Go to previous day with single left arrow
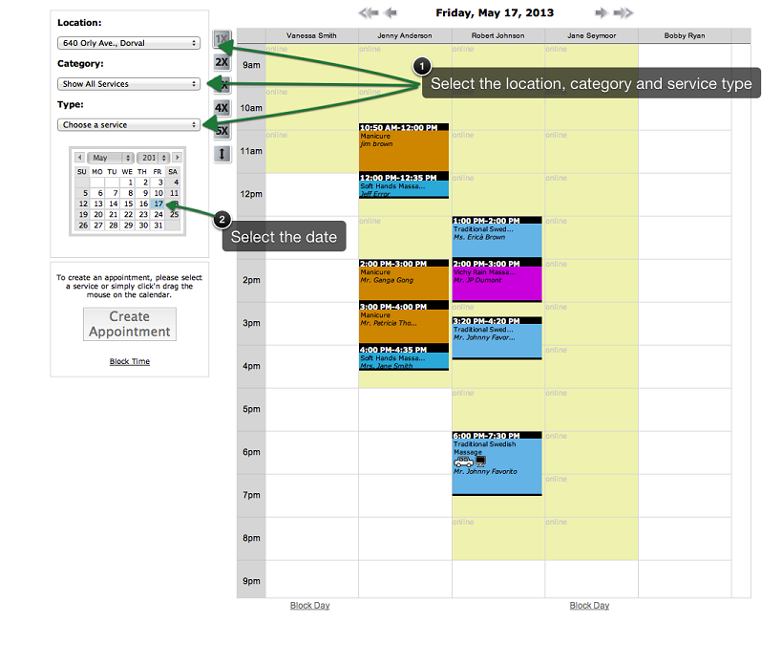782x645 pixels. click(391, 13)
